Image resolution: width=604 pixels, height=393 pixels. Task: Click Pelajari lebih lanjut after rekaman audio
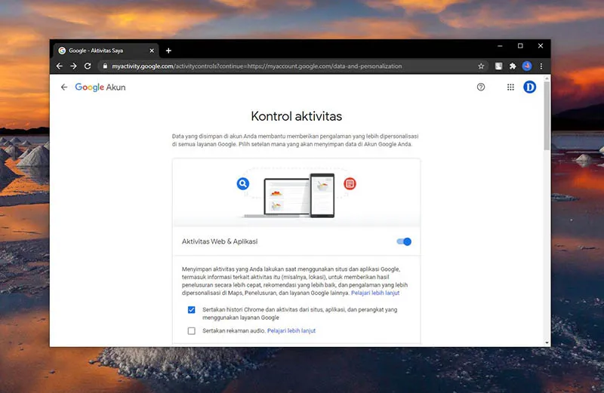(291, 330)
